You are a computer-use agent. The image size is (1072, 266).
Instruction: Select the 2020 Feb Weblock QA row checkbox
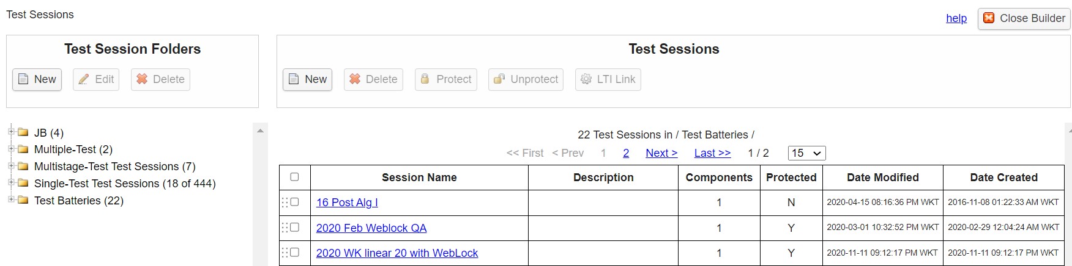pos(294,228)
